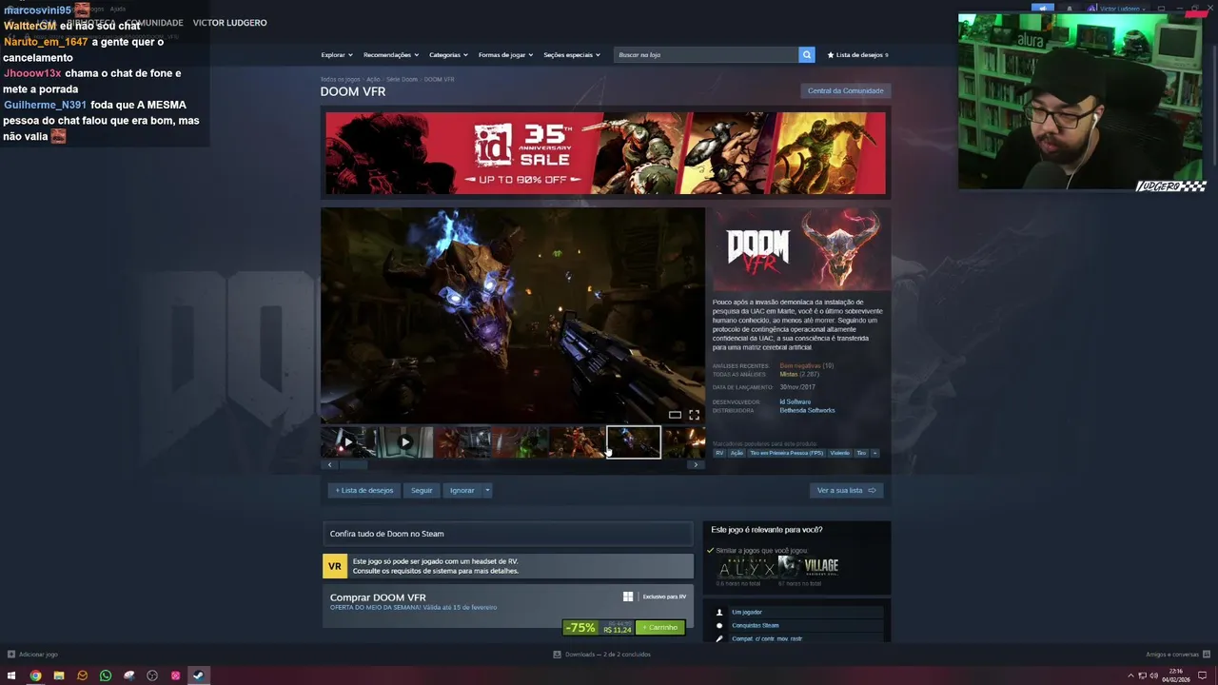Image resolution: width=1218 pixels, height=685 pixels.
Task: Click the store search magnifier icon
Action: point(807,55)
